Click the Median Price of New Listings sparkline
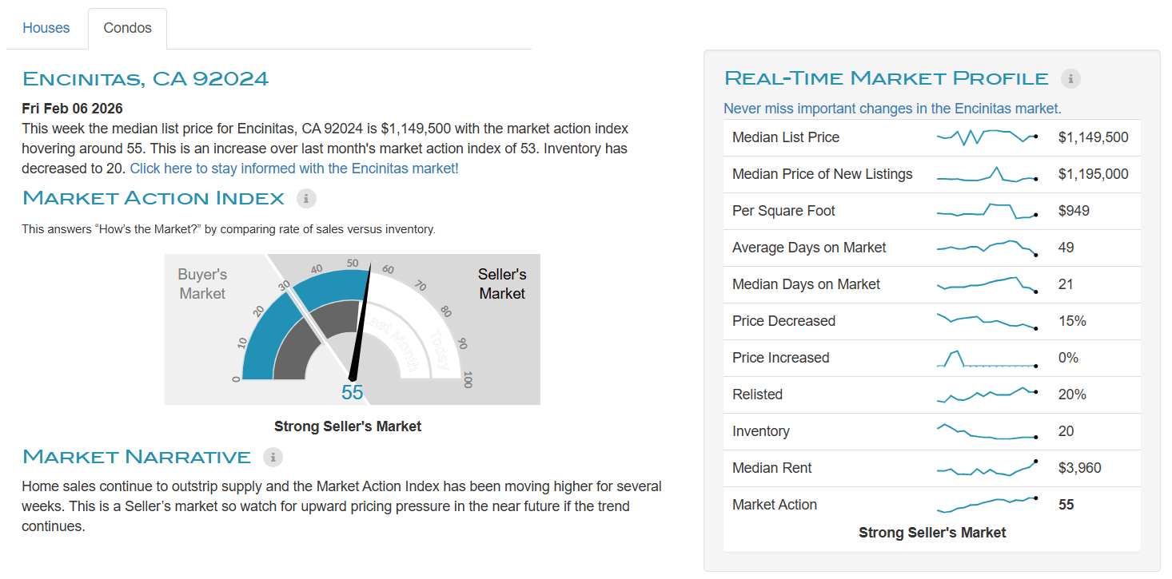 tap(987, 174)
